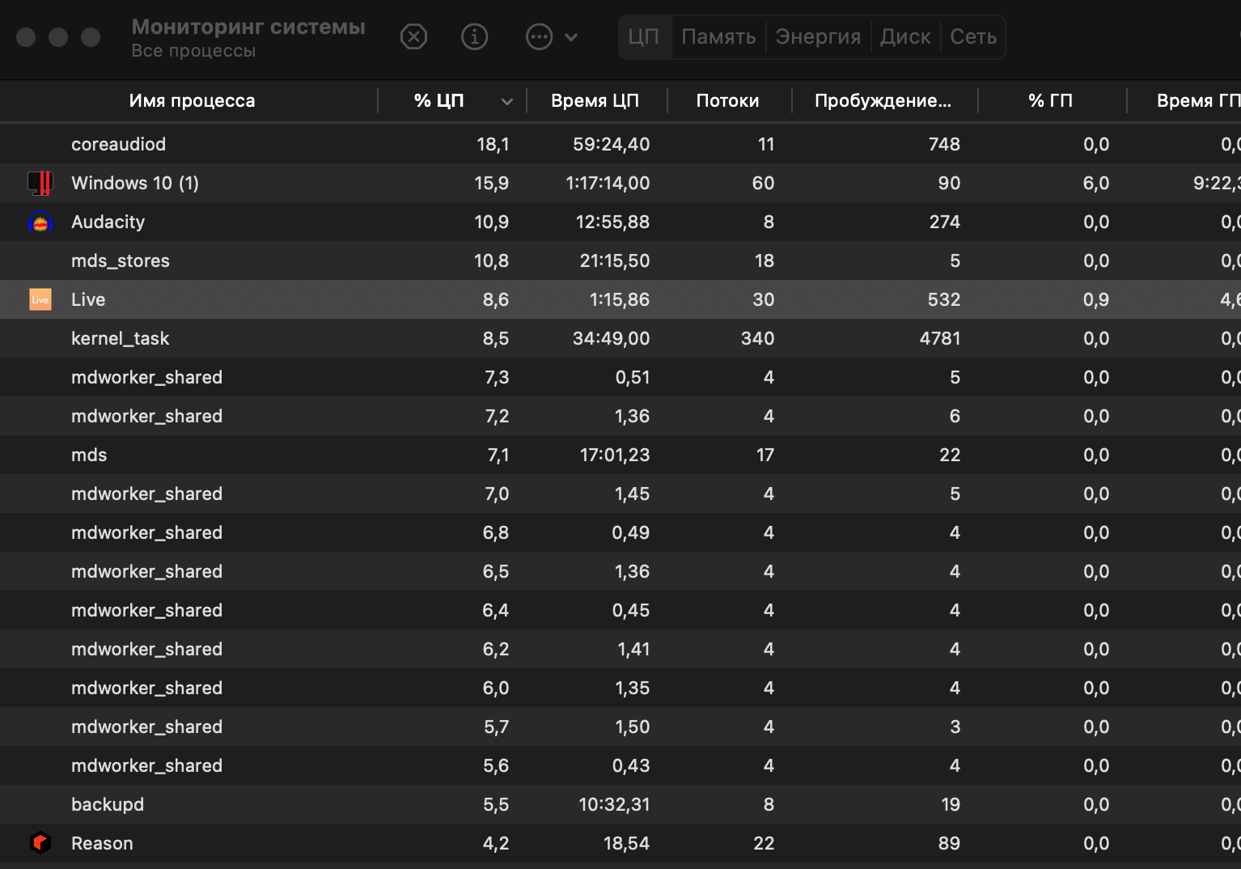Click the Audacity headphones icon
Viewport: 1241px width, 869px height.
coord(40,222)
